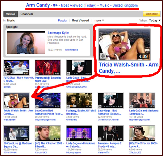Select Most Viewed sort option
The image size is (163, 156).
(x=80, y=20)
